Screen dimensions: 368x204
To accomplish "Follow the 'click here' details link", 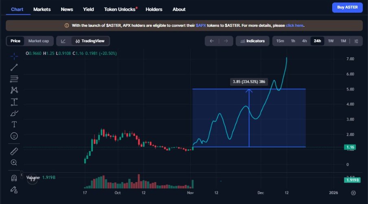I will point(294,26).
